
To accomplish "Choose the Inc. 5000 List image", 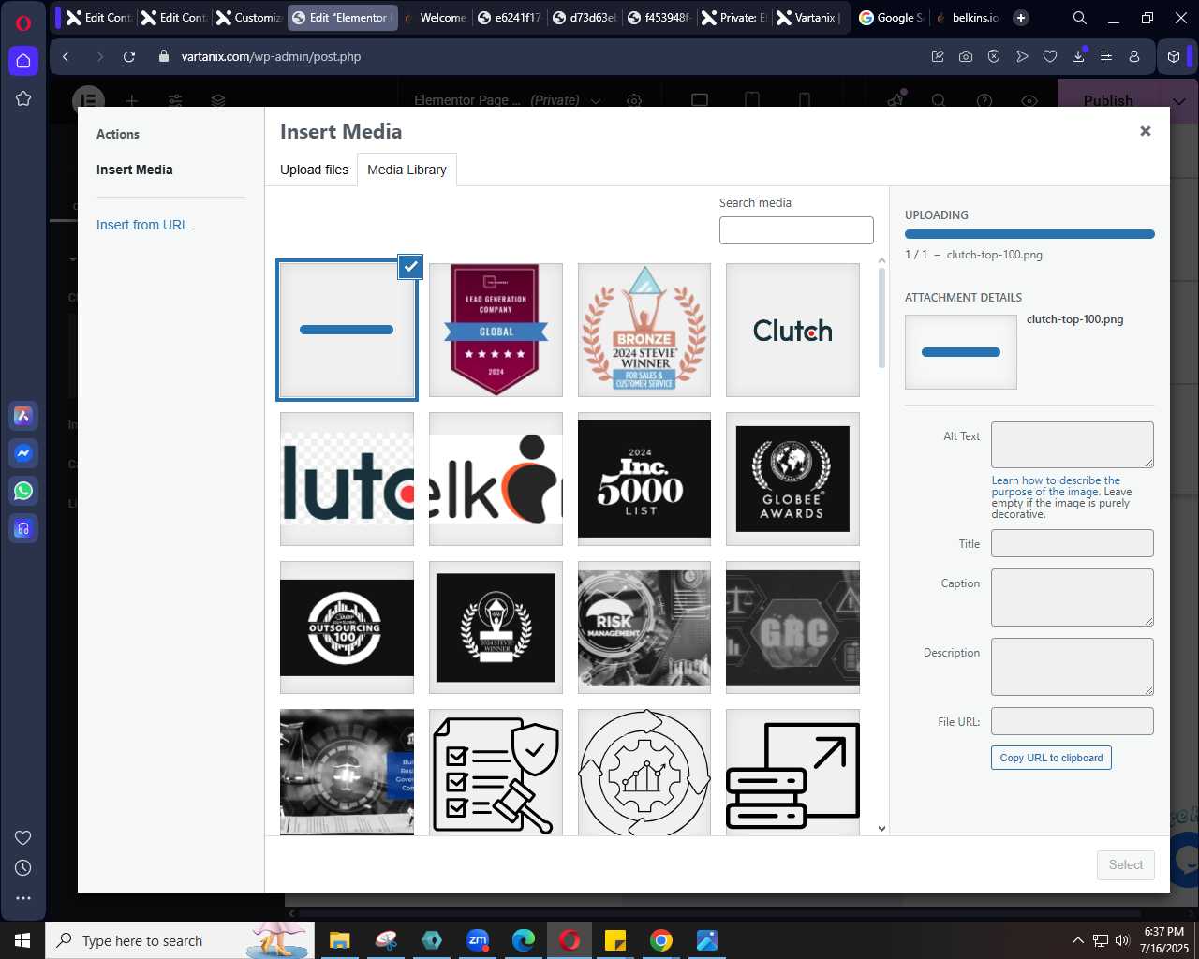I will pyautogui.click(x=644, y=479).
